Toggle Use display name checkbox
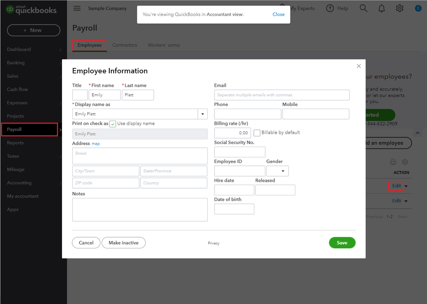Viewport: 427px width, 304px height. [x=113, y=124]
